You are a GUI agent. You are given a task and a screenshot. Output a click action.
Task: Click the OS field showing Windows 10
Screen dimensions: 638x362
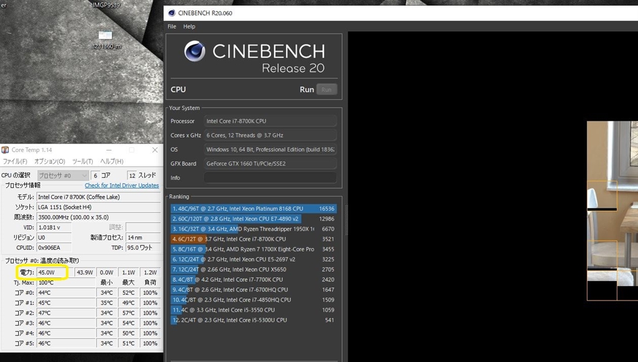pyautogui.click(x=270, y=149)
